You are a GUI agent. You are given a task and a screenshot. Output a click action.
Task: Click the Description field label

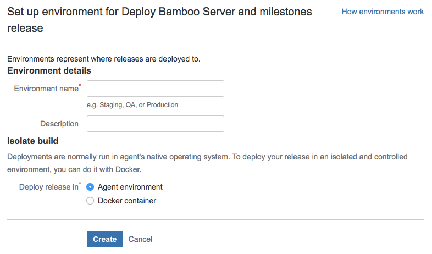coord(59,124)
